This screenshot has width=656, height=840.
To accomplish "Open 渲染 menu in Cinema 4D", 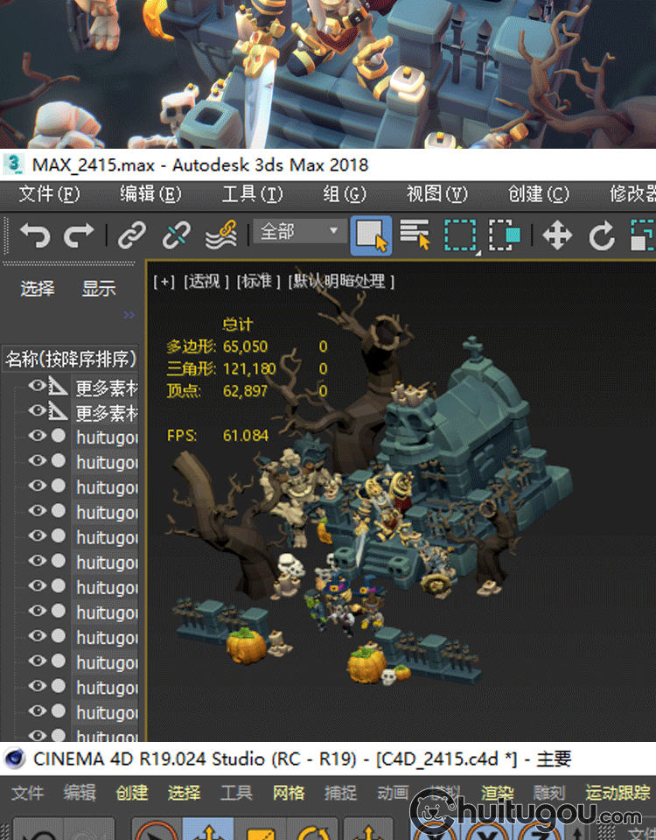I will [x=498, y=793].
